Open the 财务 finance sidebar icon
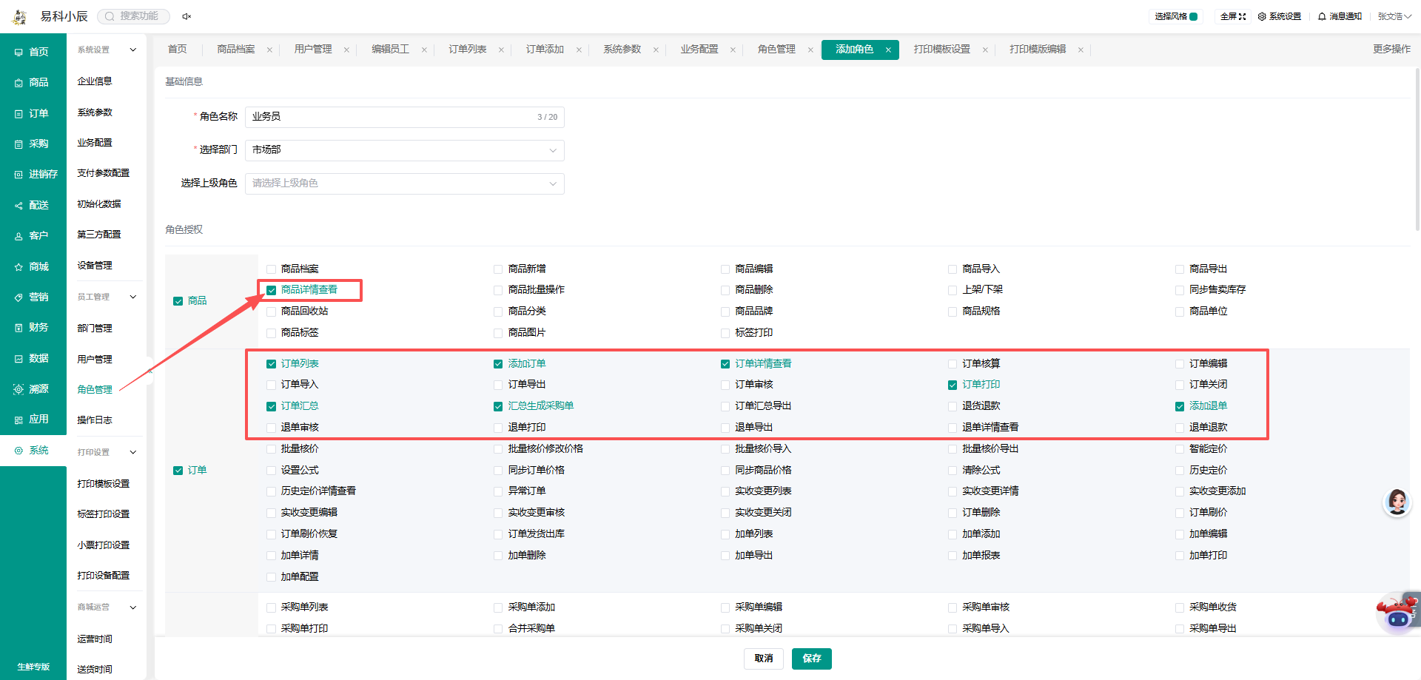 coord(19,328)
